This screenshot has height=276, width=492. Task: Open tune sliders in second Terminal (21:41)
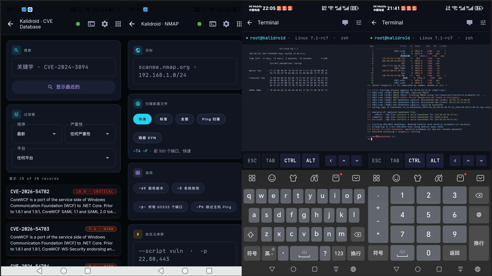(x=483, y=23)
